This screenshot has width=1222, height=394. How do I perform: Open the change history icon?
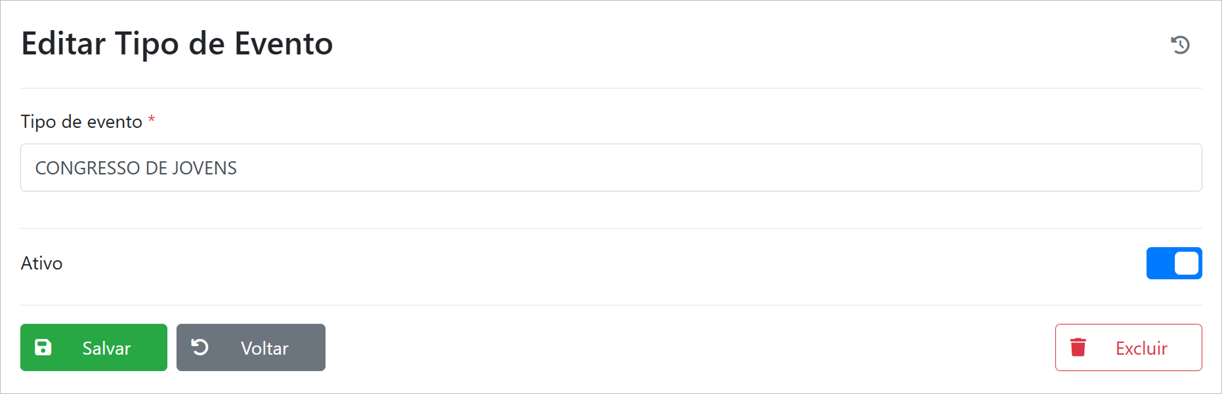[1180, 45]
